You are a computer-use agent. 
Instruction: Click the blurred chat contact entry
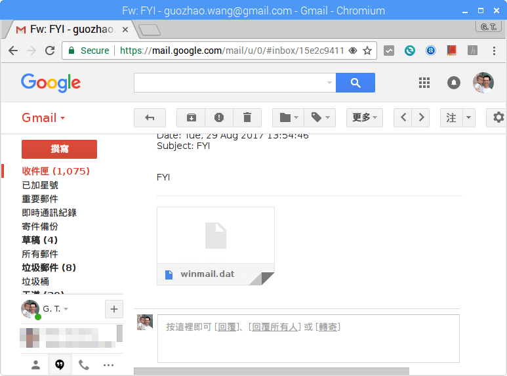68,337
